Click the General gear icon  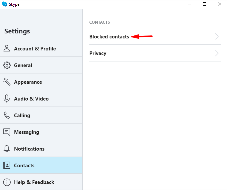click(x=7, y=65)
